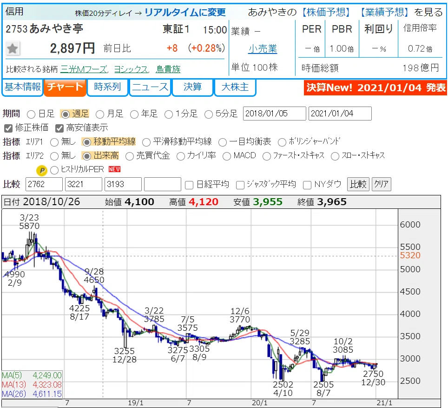Choose ファースト・ストキャス radio option
The width and height of the screenshot is (448, 408).
(x=267, y=156)
